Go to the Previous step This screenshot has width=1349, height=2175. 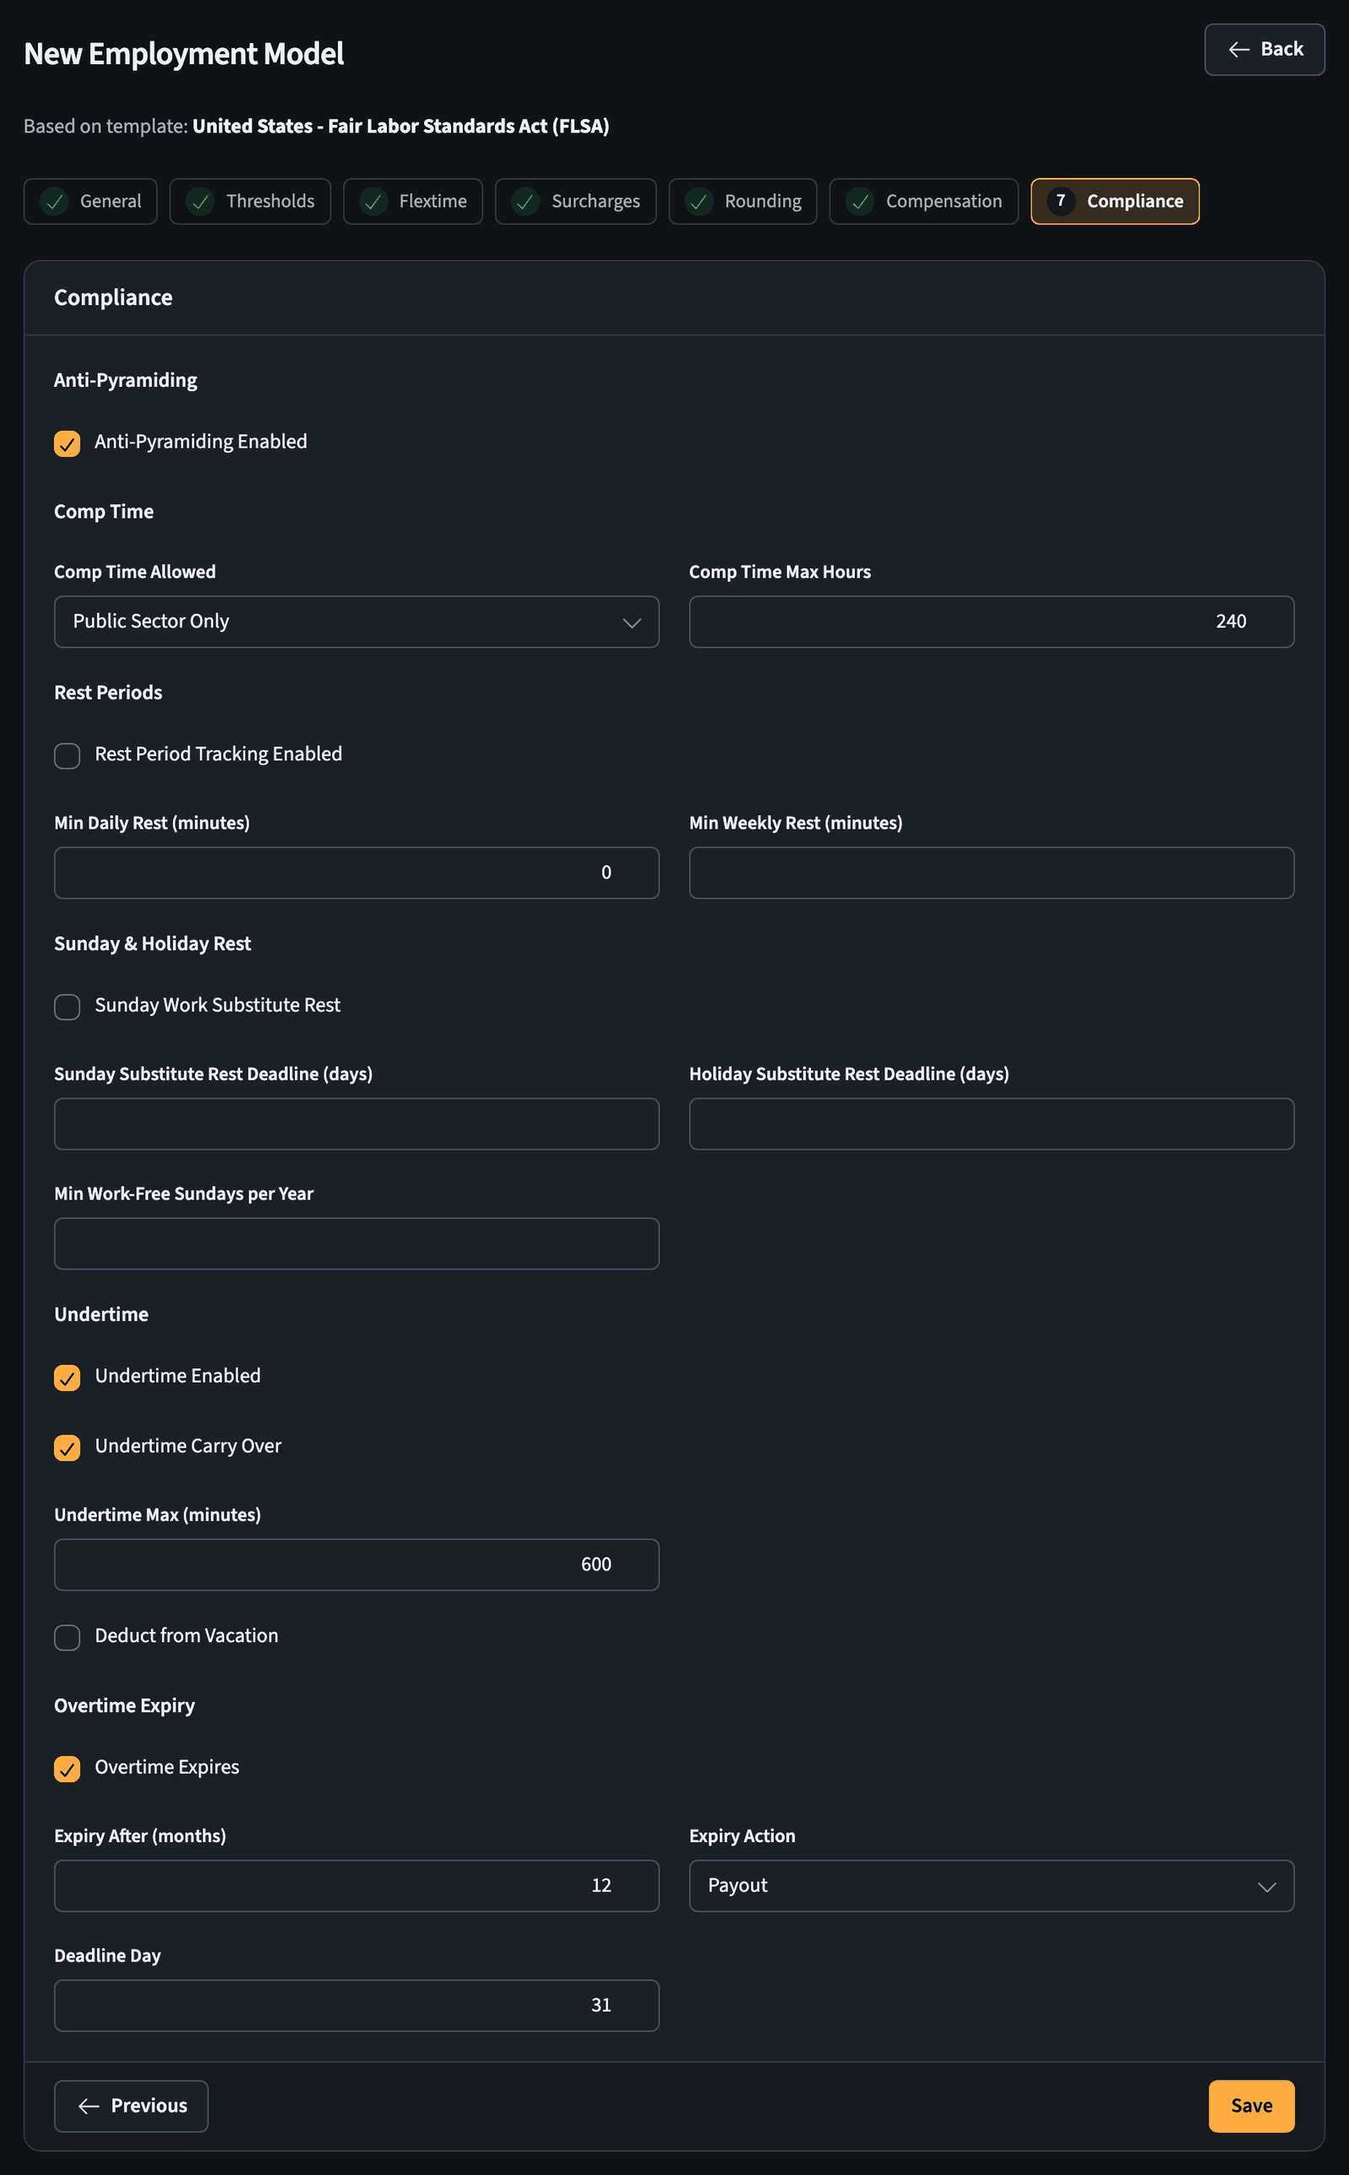[x=132, y=2107]
